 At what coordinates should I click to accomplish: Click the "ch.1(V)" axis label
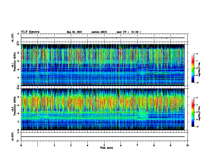(13, 38)
